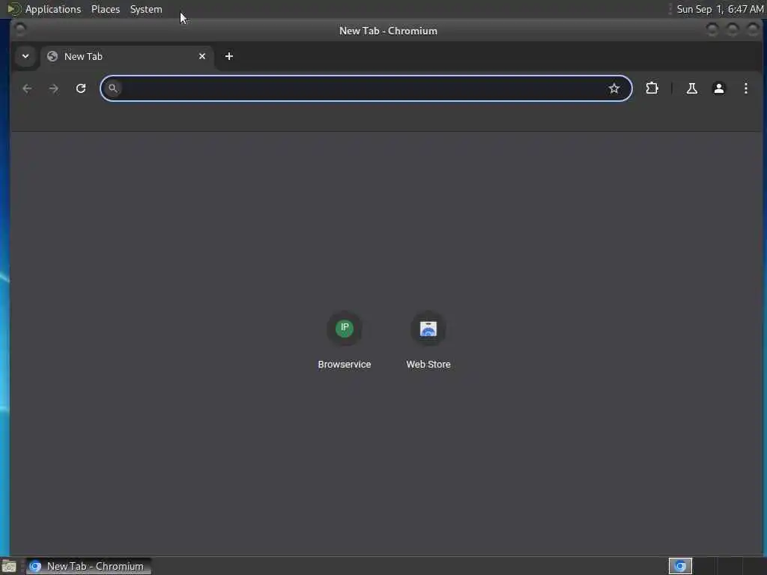
Task: Open the three-dot Chromium menu
Action: (745, 88)
